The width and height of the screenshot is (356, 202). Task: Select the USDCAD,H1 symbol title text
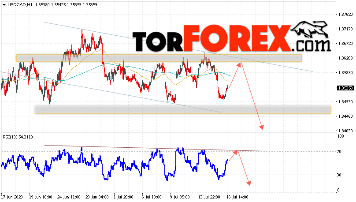click(x=20, y=4)
